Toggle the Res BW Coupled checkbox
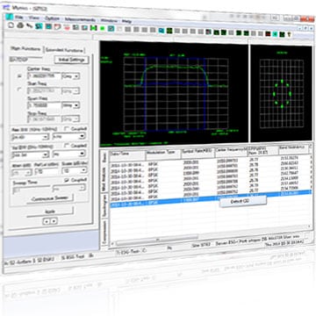This screenshot has width=316, height=316. (67, 128)
